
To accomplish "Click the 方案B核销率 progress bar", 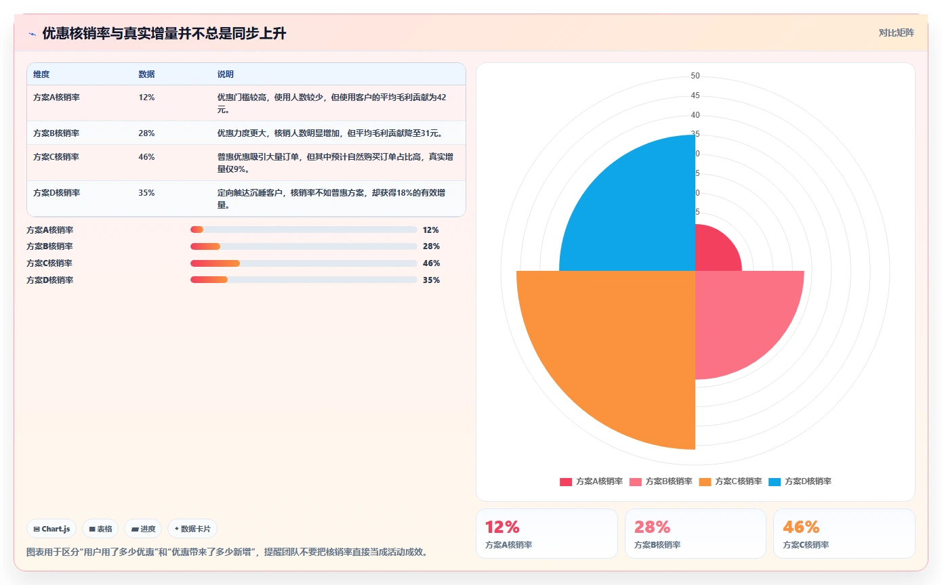I will 304,246.
